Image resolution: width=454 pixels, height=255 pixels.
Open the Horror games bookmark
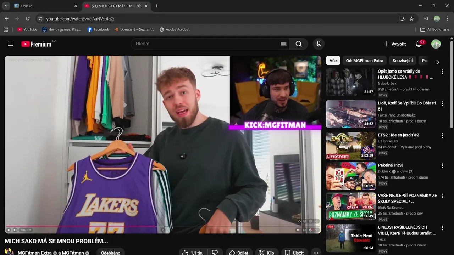(62, 29)
